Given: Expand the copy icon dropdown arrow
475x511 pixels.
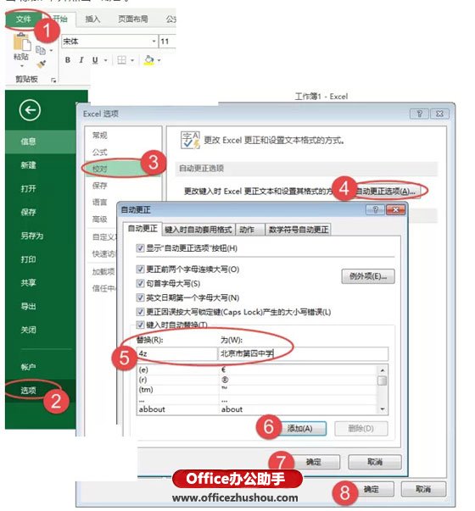Looking at the screenshot, I should click(x=51, y=51).
